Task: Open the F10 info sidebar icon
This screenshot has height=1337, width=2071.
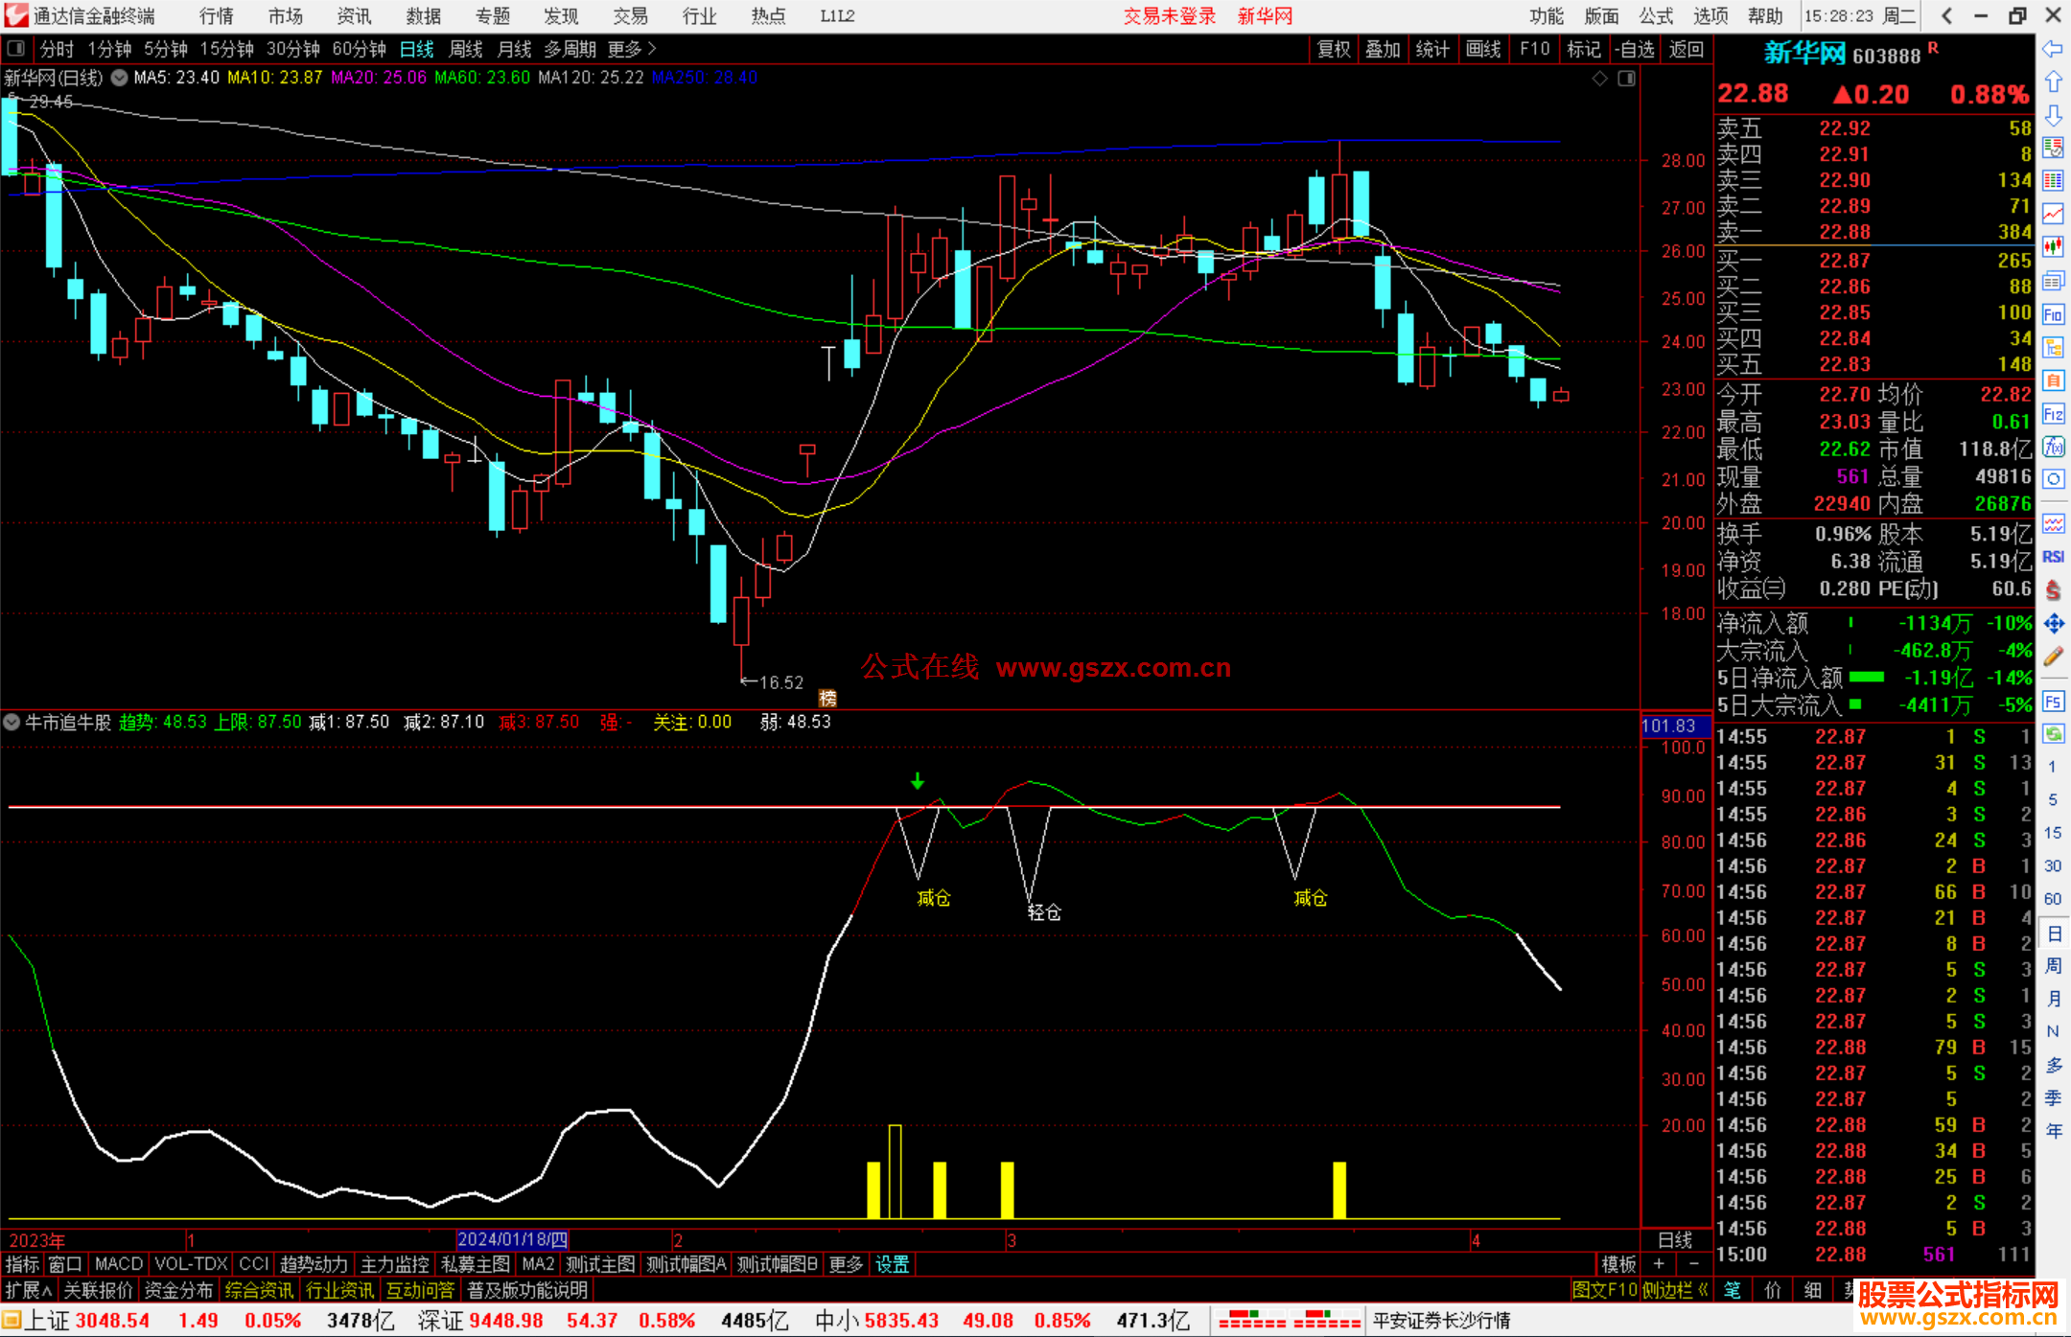Action: 2053,314
